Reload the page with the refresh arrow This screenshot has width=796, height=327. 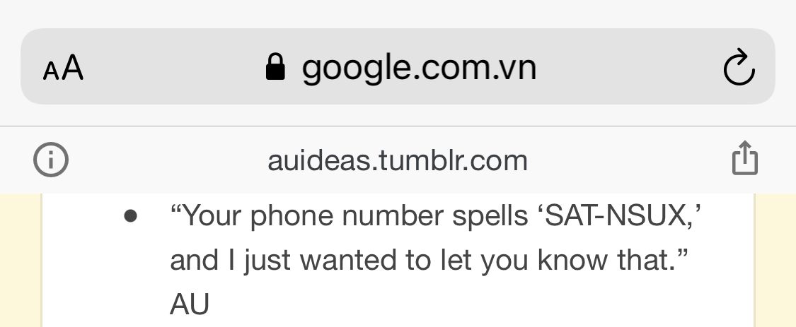tap(739, 66)
